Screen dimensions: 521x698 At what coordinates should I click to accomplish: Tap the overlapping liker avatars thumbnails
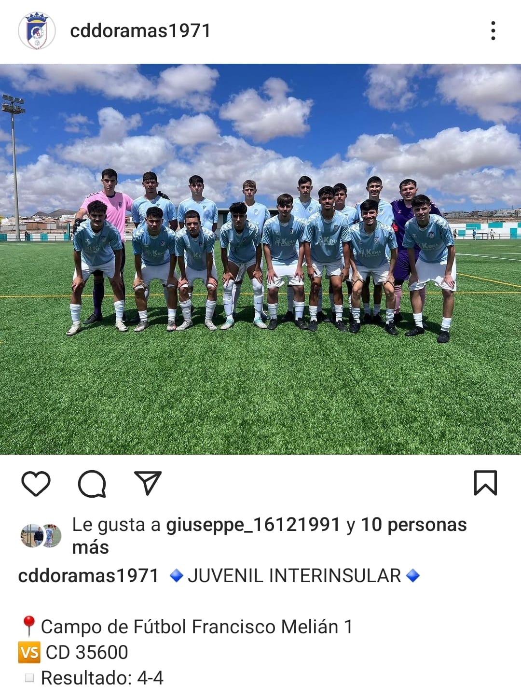point(41,536)
